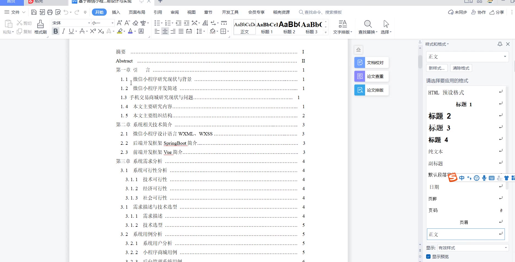Toggle underline formatting
Screen dimensions: 515x262
pos(71,31)
